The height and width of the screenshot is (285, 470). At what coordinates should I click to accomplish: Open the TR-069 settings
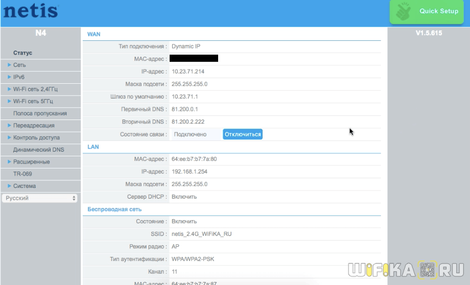22,174
